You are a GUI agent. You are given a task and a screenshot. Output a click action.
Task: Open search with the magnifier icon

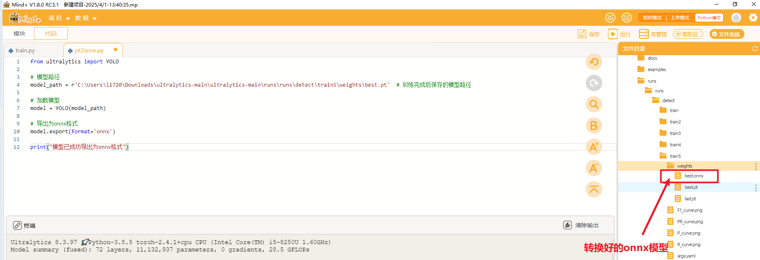tap(594, 105)
